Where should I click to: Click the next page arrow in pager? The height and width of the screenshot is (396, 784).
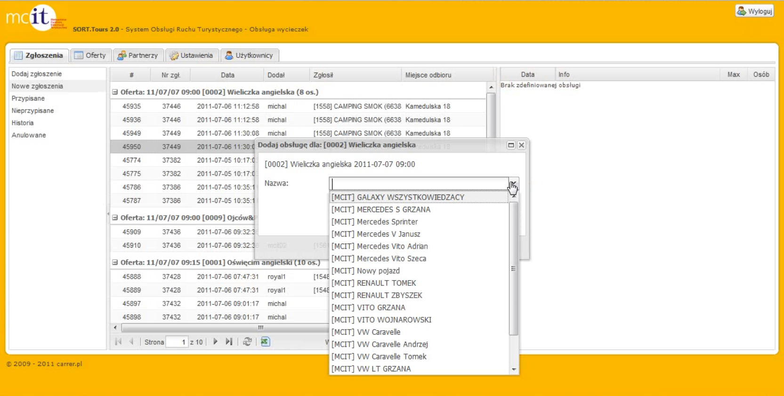click(x=215, y=342)
